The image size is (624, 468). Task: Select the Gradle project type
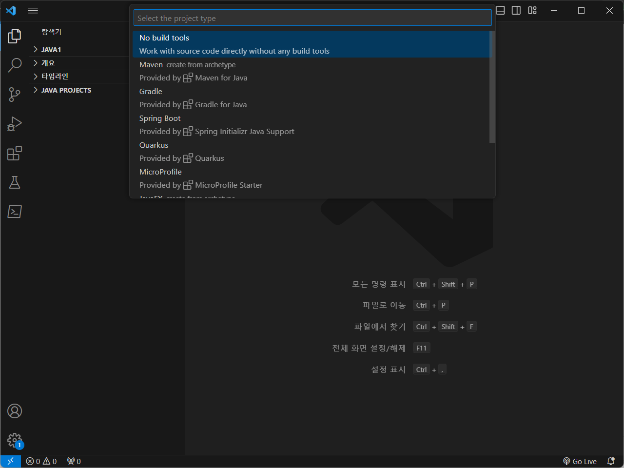point(312,97)
